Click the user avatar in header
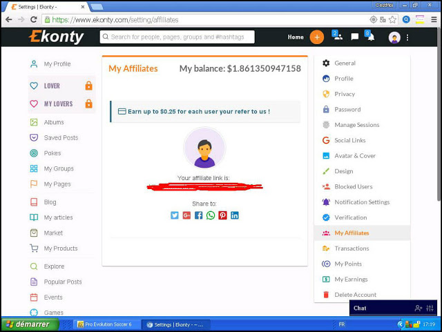Screen dimensions: 442x332 tap(394, 37)
